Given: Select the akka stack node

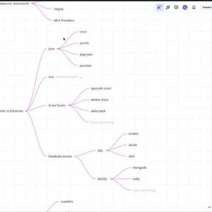Looking at the screenshot, I should (98, 111).
